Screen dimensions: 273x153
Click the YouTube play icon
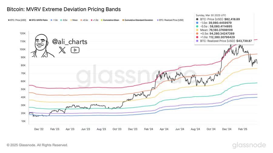[75, 50]
